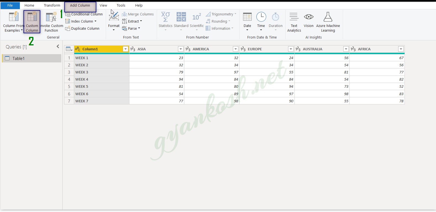Select the AUSTRALIA column header
The height and width of the screenshot is (212, 436).
point(322,49)
